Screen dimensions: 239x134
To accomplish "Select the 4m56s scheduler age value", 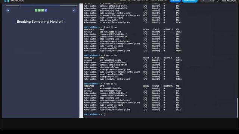I will [x=179, y=51].
